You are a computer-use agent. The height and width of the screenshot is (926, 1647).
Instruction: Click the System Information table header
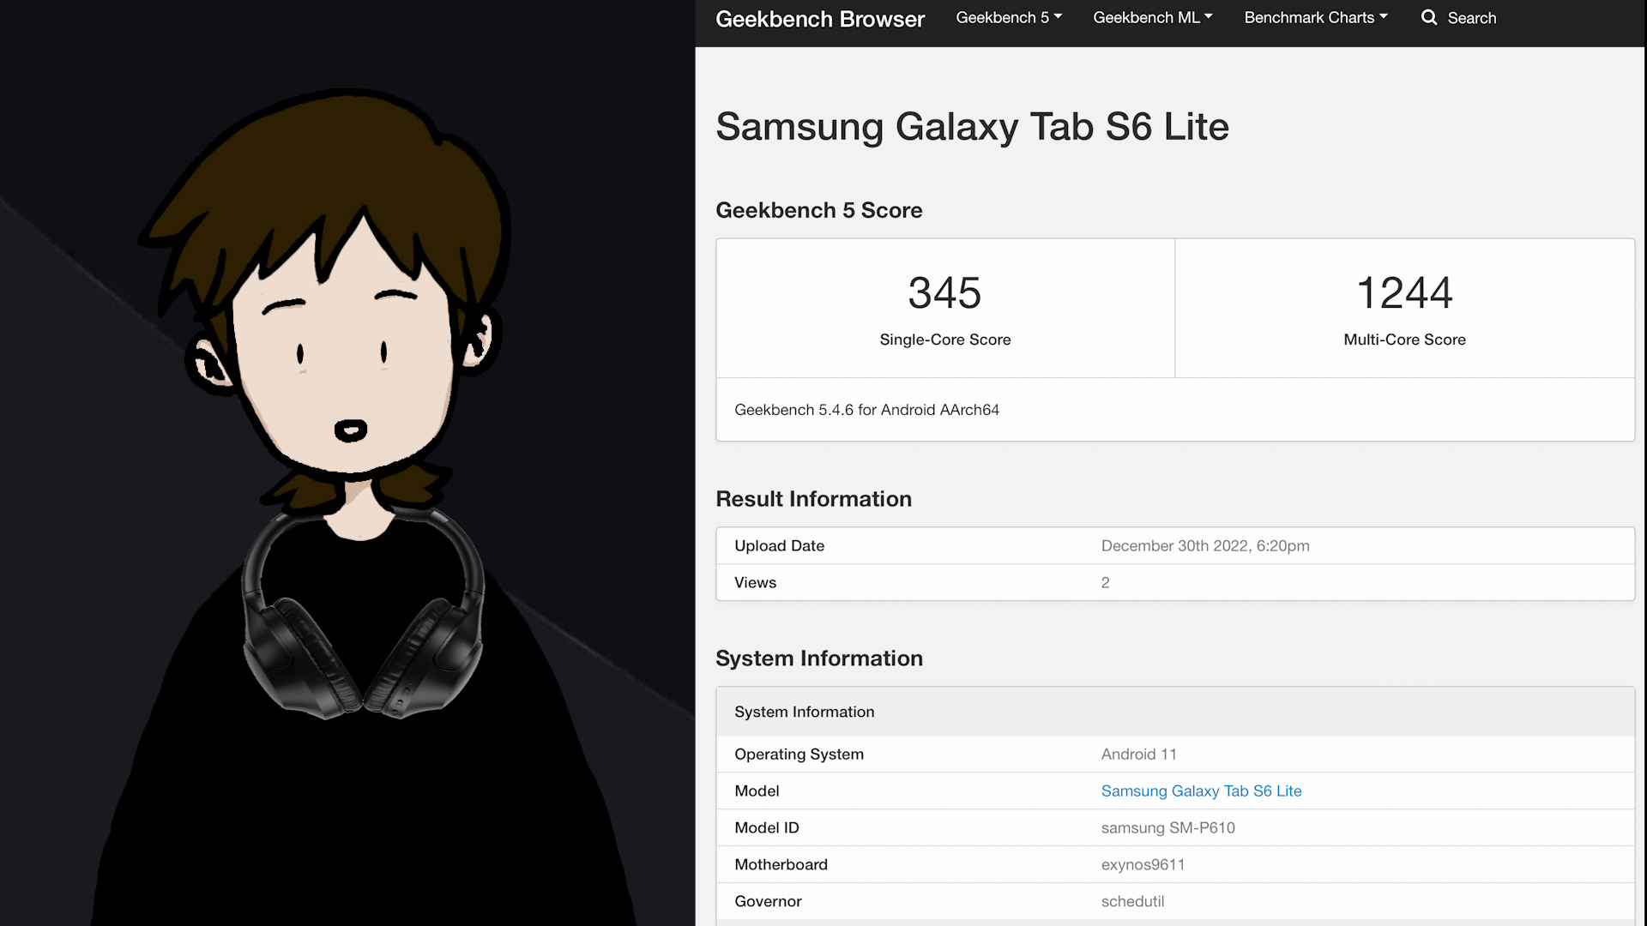804,712
